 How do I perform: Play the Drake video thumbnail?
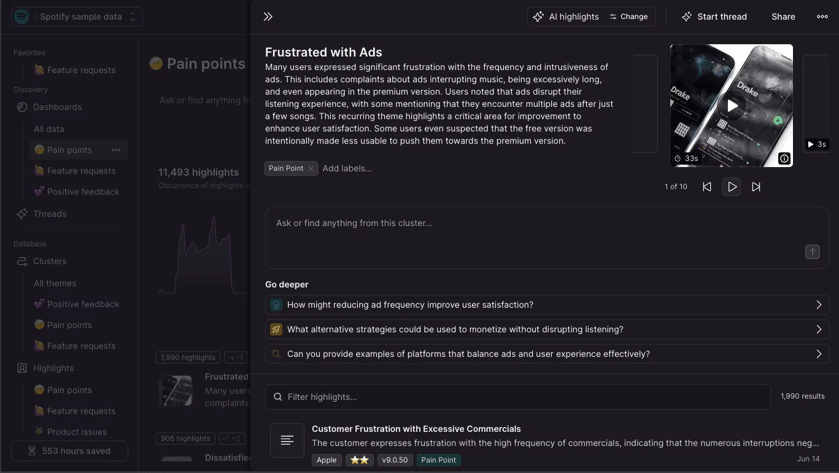(x=732, y=106)
